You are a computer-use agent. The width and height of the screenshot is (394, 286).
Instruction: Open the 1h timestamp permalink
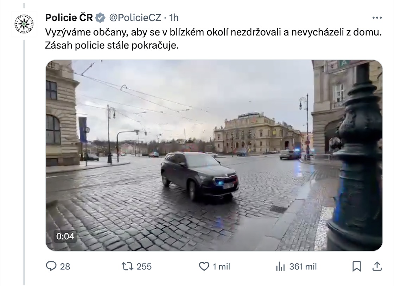coord(174,18)
